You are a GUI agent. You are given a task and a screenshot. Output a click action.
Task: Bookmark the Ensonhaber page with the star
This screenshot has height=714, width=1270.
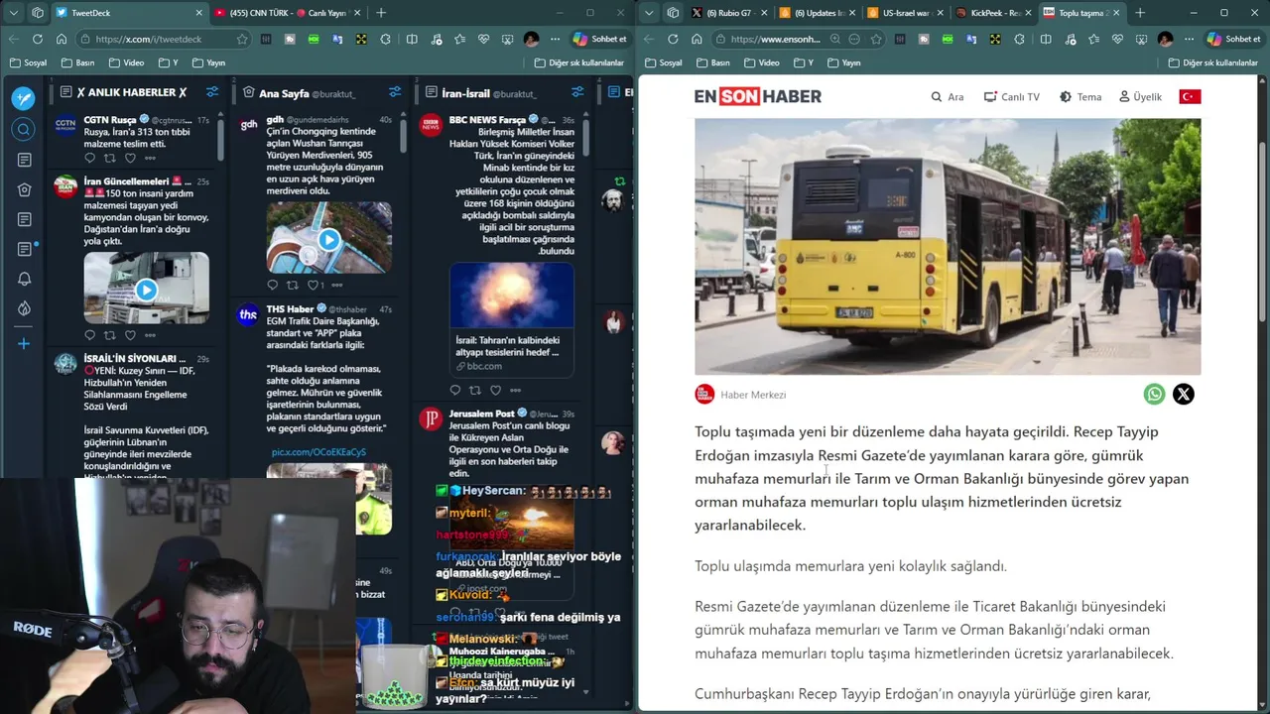click(x=876, y=39)
